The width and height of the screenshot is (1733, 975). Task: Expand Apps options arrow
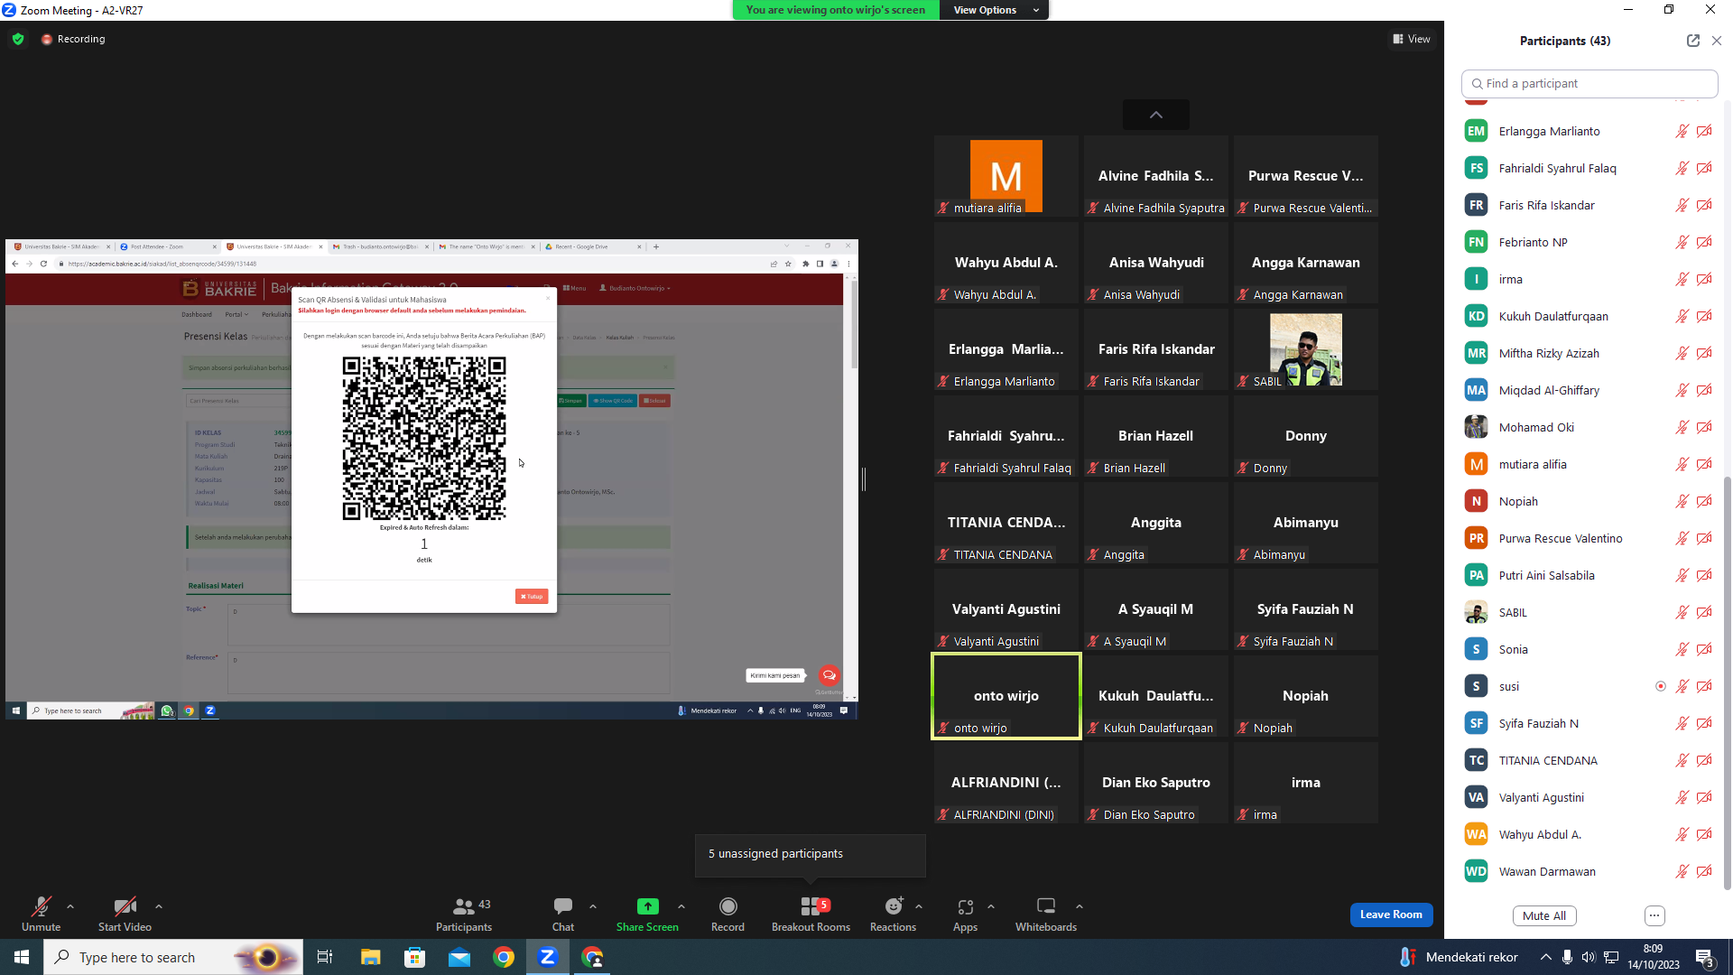(991, 906)
